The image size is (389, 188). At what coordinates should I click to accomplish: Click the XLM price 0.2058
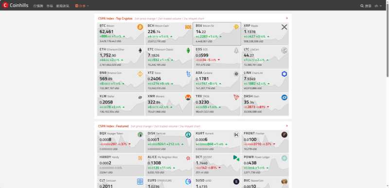coord(106,102)
